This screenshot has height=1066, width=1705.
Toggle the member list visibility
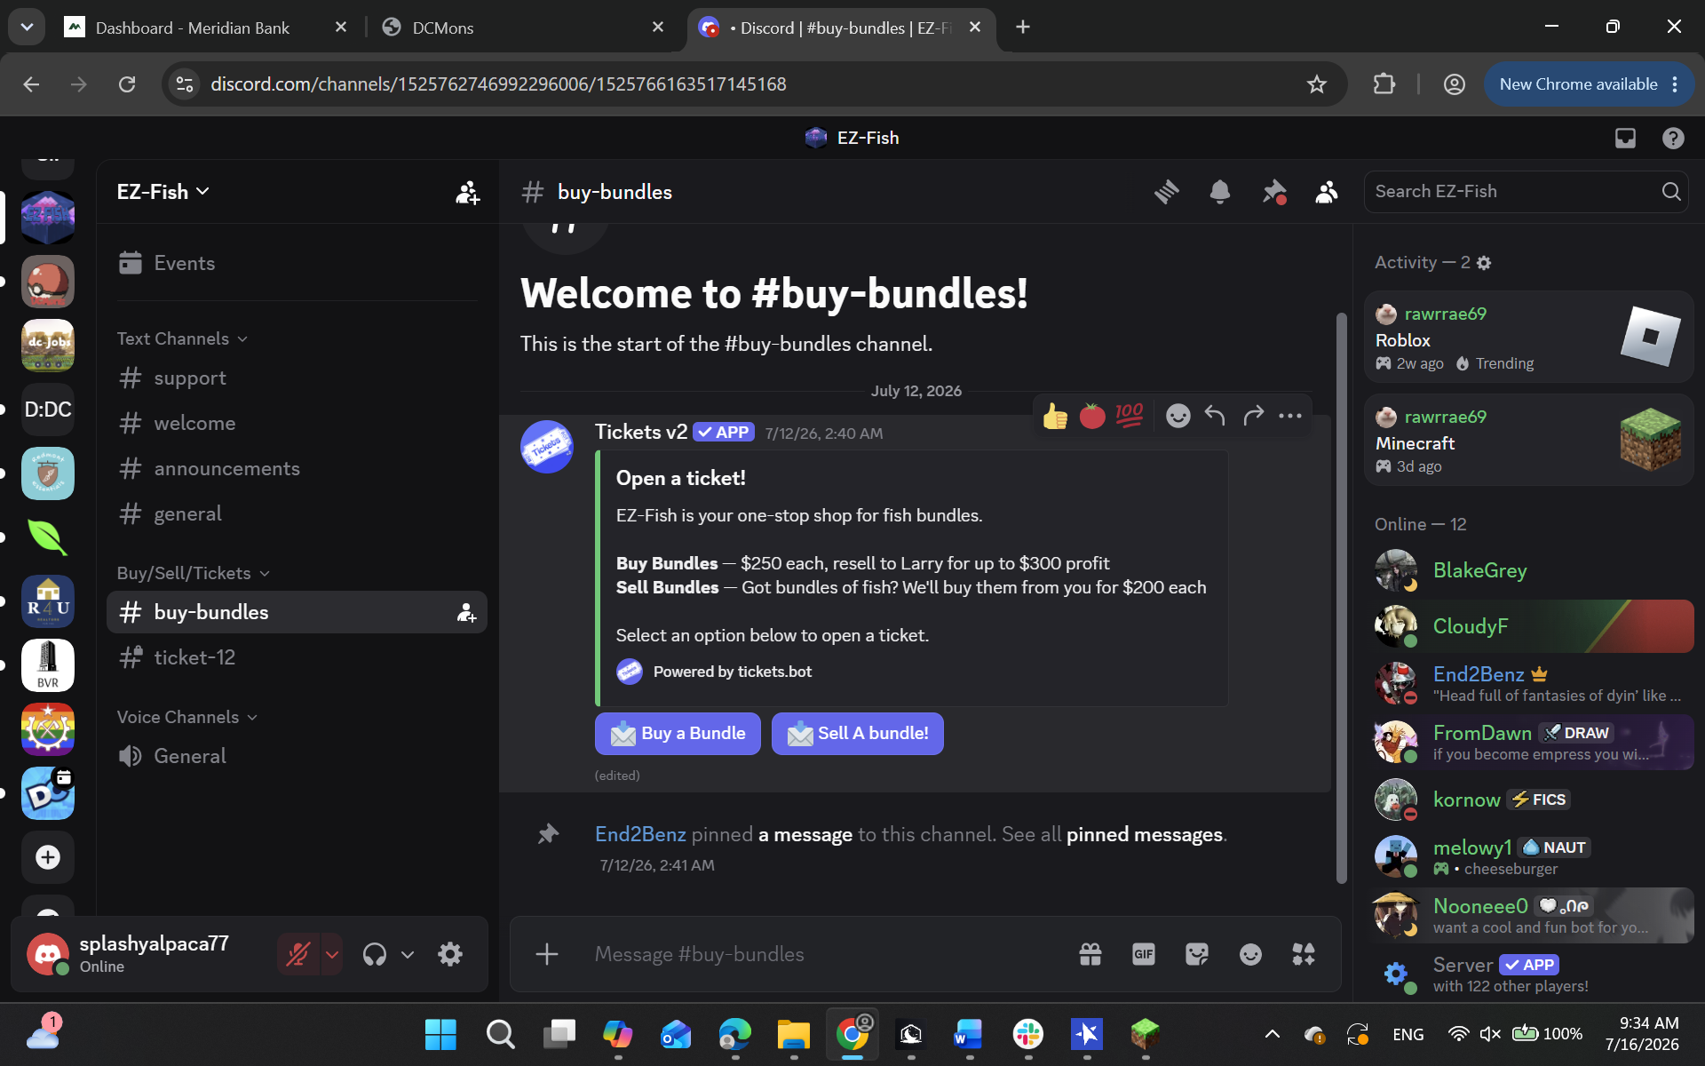pyautogui.click(x=1327, y=192)
